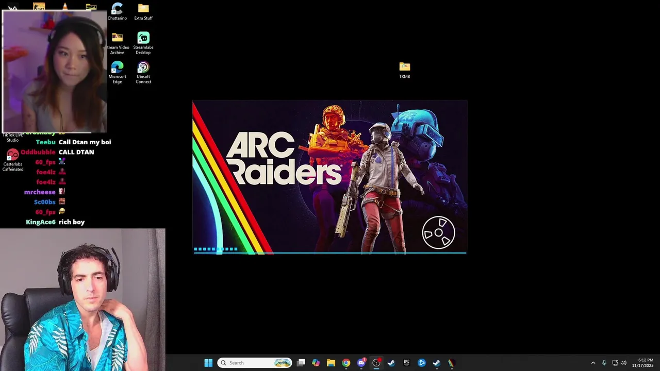The height and width of the screenshot is (371, 660).
Task: Open the Stream Video Archive folder
Action: pyautogui.click(x=118, y=44)
